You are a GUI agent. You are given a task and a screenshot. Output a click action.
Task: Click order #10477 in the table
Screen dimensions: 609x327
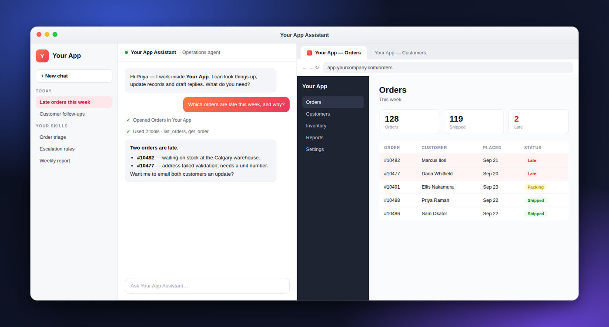[x=392, y=174]
